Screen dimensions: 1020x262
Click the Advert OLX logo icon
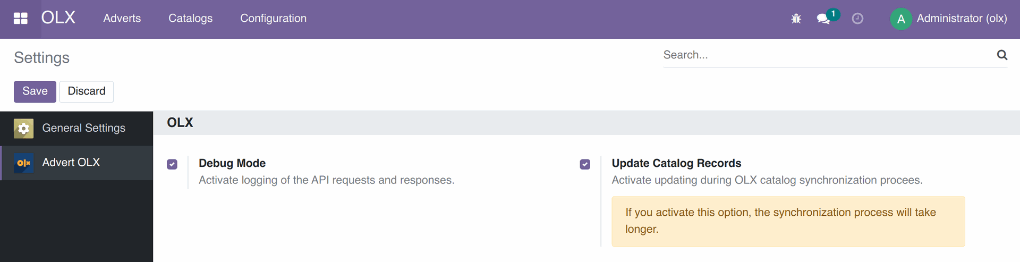tap(23, 163)
